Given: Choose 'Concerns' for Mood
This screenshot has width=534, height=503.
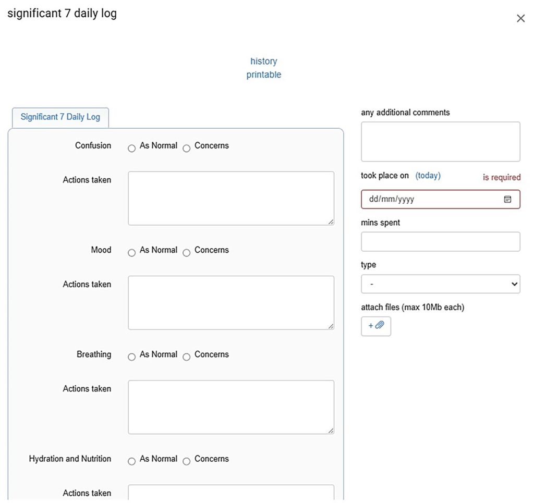Looking at the screenshot, I should tap(186, 253).
